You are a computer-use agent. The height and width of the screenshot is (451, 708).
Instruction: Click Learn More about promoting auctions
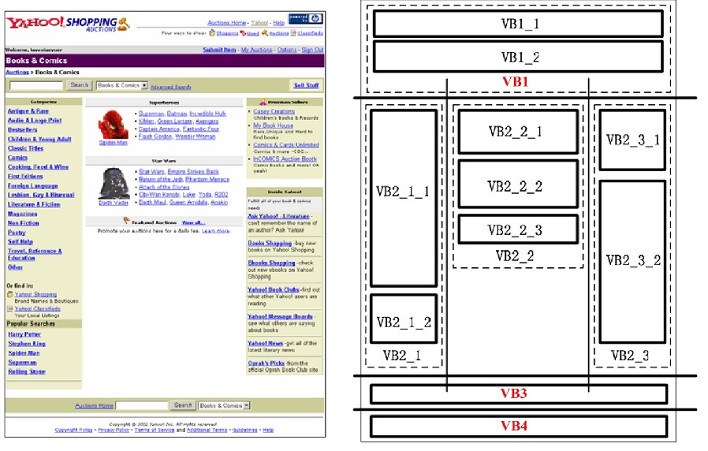(x=216, y=231)
